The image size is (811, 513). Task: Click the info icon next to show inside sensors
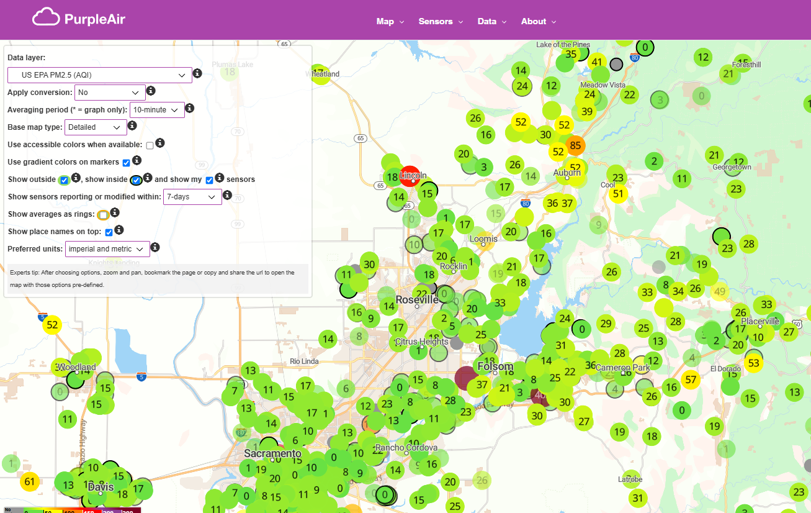click(x=147, y=179)
